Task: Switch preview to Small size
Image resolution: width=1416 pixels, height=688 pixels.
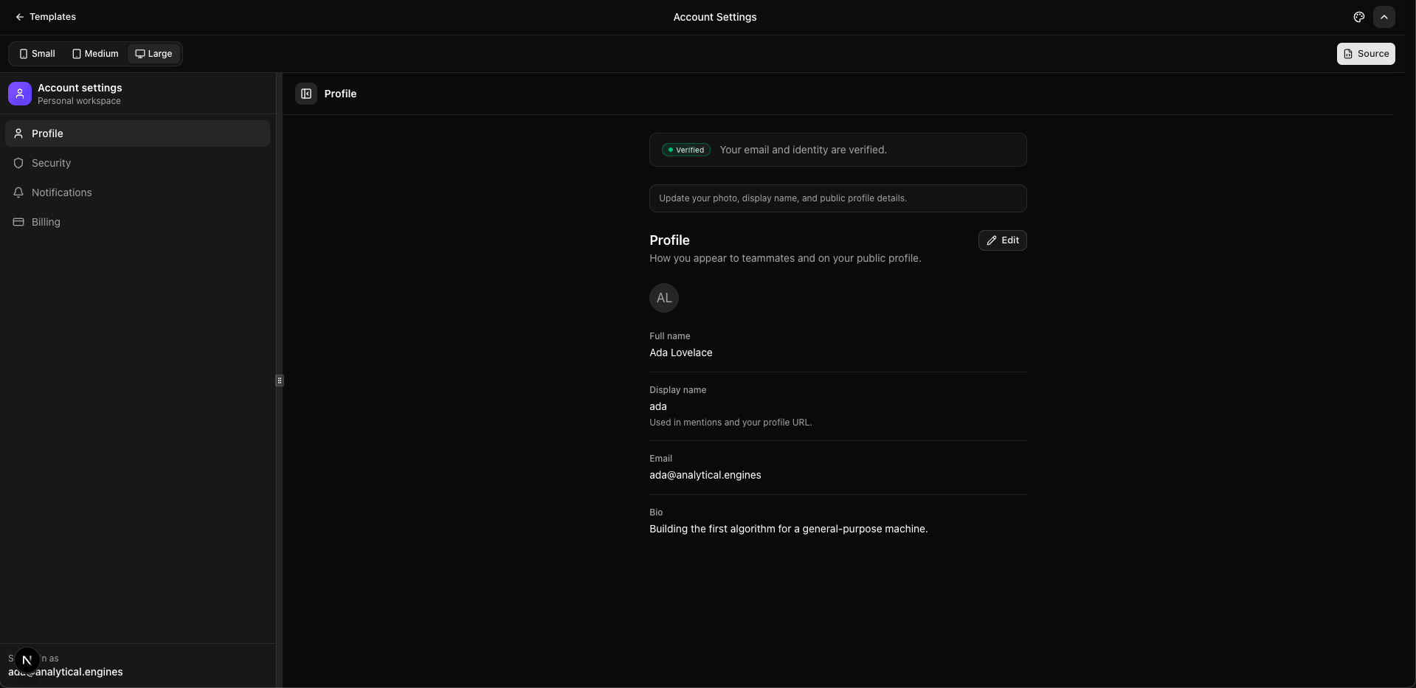Action: [x=38, y=54]
